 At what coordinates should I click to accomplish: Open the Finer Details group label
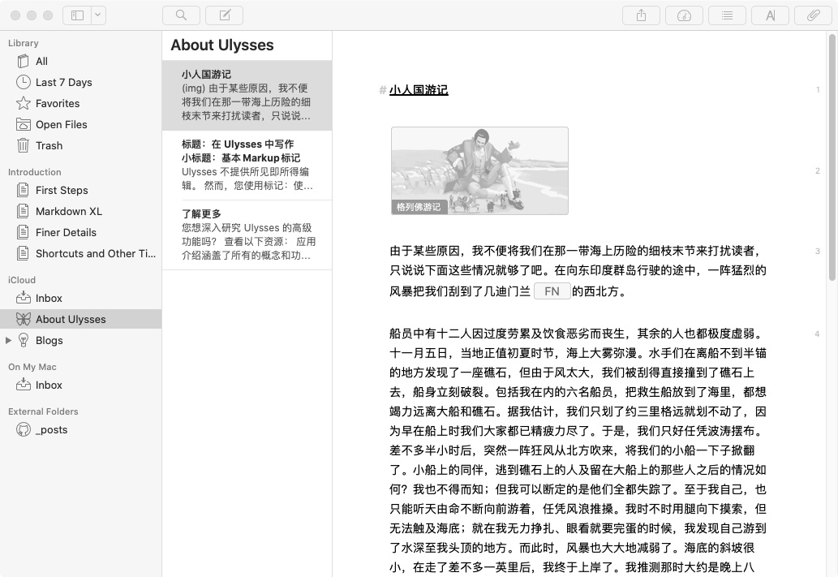[x=67, y=232]
